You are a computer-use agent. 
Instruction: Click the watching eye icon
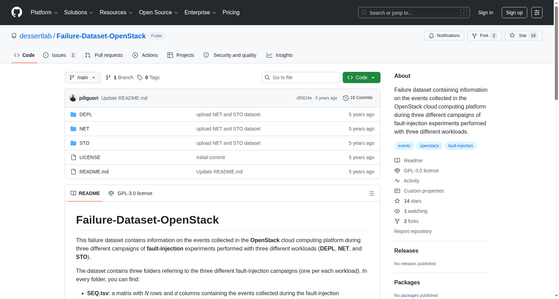[x=397, y=211]
